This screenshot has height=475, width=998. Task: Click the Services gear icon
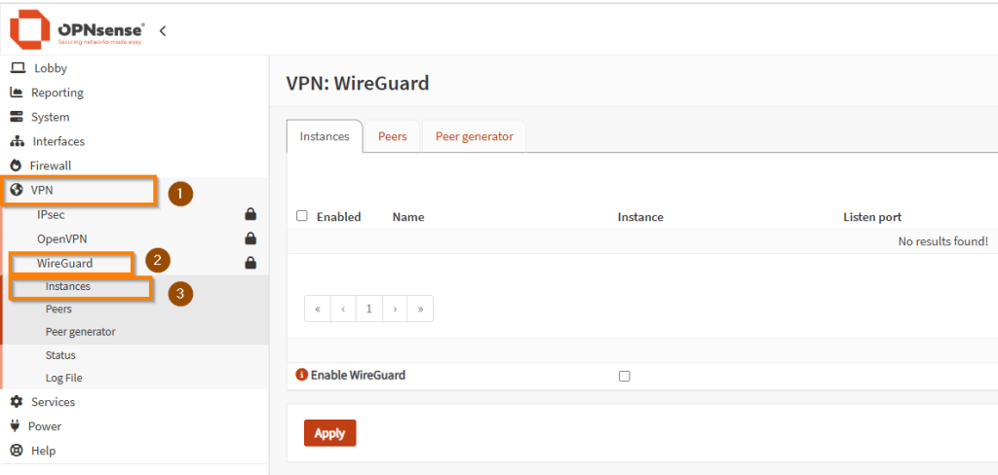16,402
